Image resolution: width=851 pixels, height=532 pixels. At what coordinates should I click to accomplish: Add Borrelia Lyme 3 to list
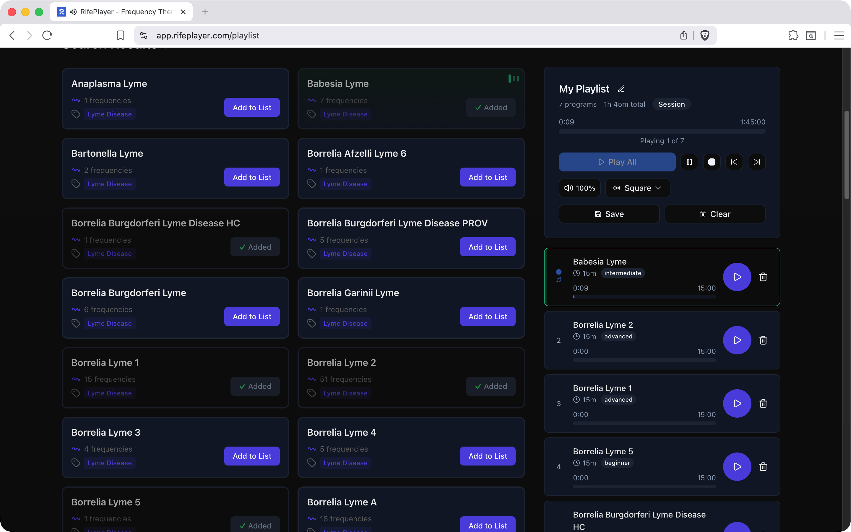coord(252,456)
